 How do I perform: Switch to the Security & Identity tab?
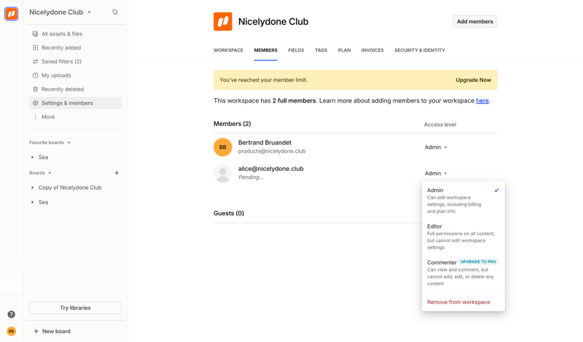(x=419, y=50)
